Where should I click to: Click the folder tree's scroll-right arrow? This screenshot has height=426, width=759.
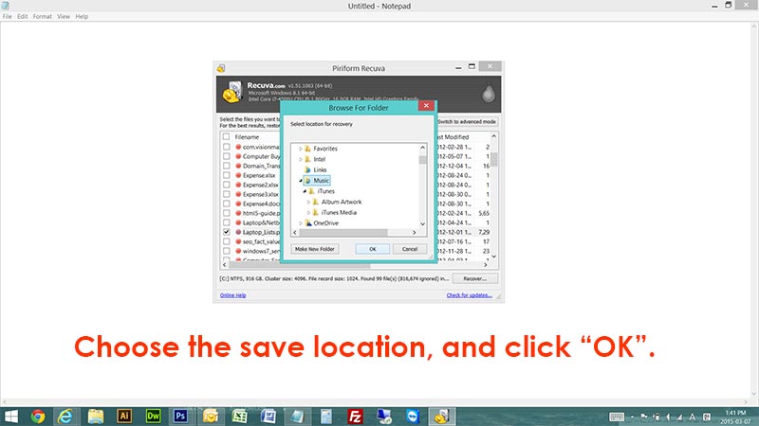415,232
